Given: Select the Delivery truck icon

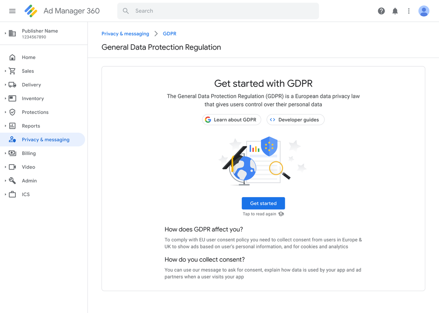Looking at the screenshot, I should [x=13, y=84].
